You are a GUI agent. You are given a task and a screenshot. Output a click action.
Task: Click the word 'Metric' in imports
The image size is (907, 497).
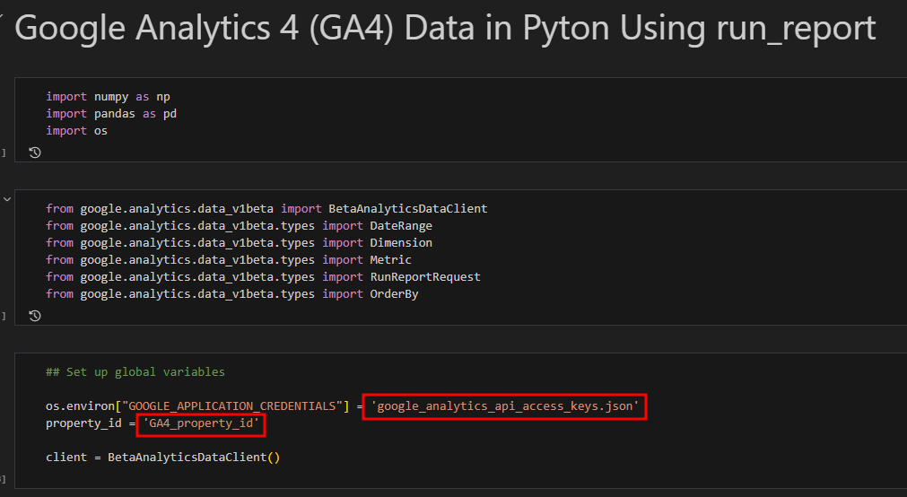pyautogui.click(x=390, y=260)
